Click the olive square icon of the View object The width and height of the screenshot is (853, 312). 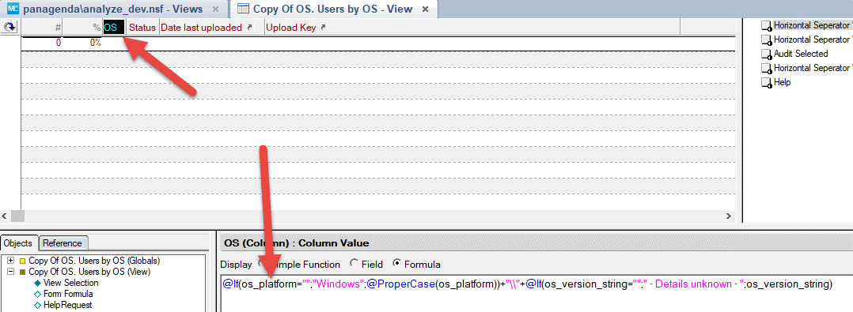click(x=22, y=272)
